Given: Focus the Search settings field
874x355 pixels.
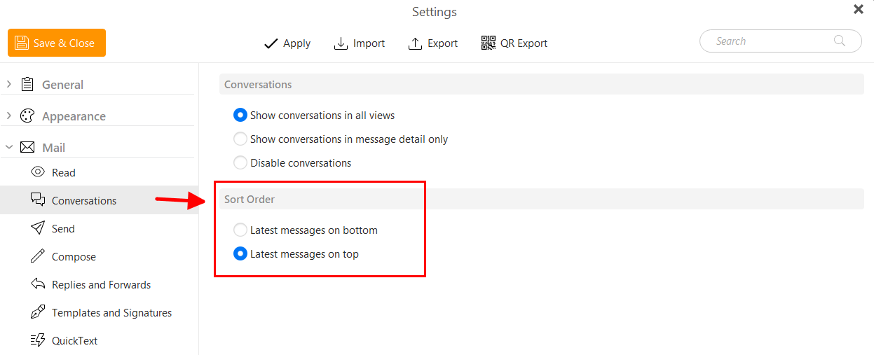Looking at the screenshot, I should point(781,41).
